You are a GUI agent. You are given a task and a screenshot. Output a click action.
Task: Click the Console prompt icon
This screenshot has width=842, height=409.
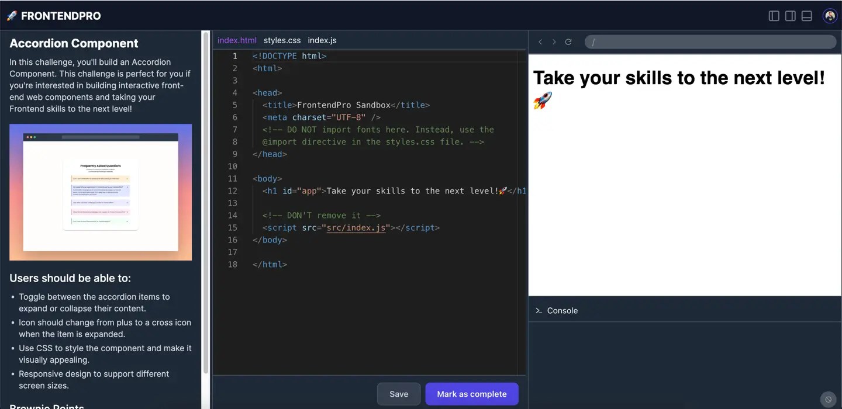coord(539,310)
